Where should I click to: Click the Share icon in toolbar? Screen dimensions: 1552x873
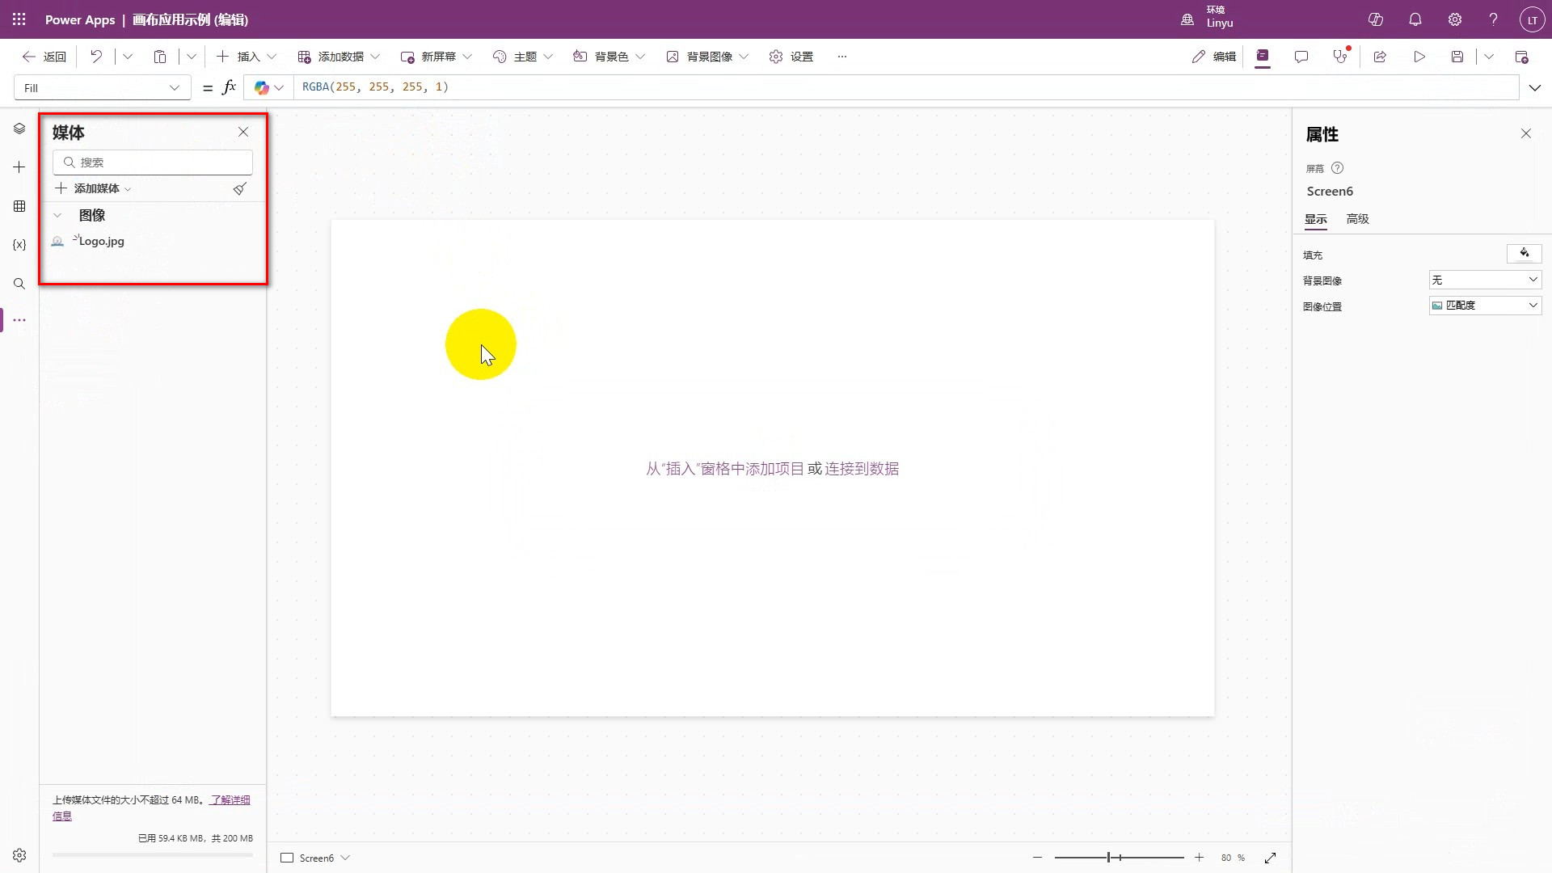[1380, 57]
